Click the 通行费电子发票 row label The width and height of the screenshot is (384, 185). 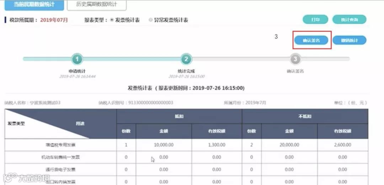(60, 169)
